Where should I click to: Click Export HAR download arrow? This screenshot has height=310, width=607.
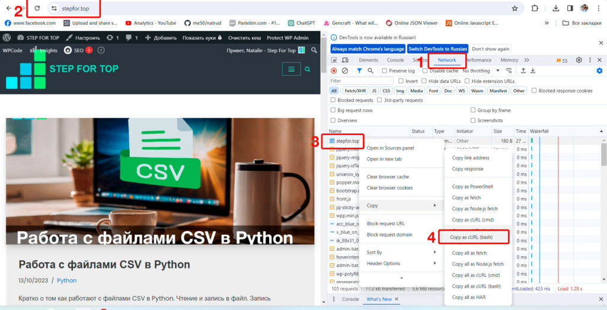[x=533, y=71]
